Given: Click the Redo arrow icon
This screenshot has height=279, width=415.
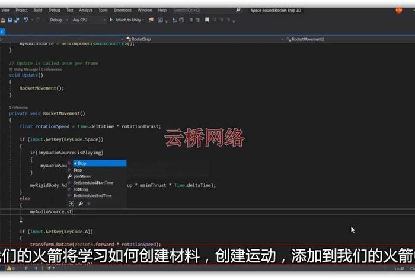Looking at the screenshot, I should point(38,20).
